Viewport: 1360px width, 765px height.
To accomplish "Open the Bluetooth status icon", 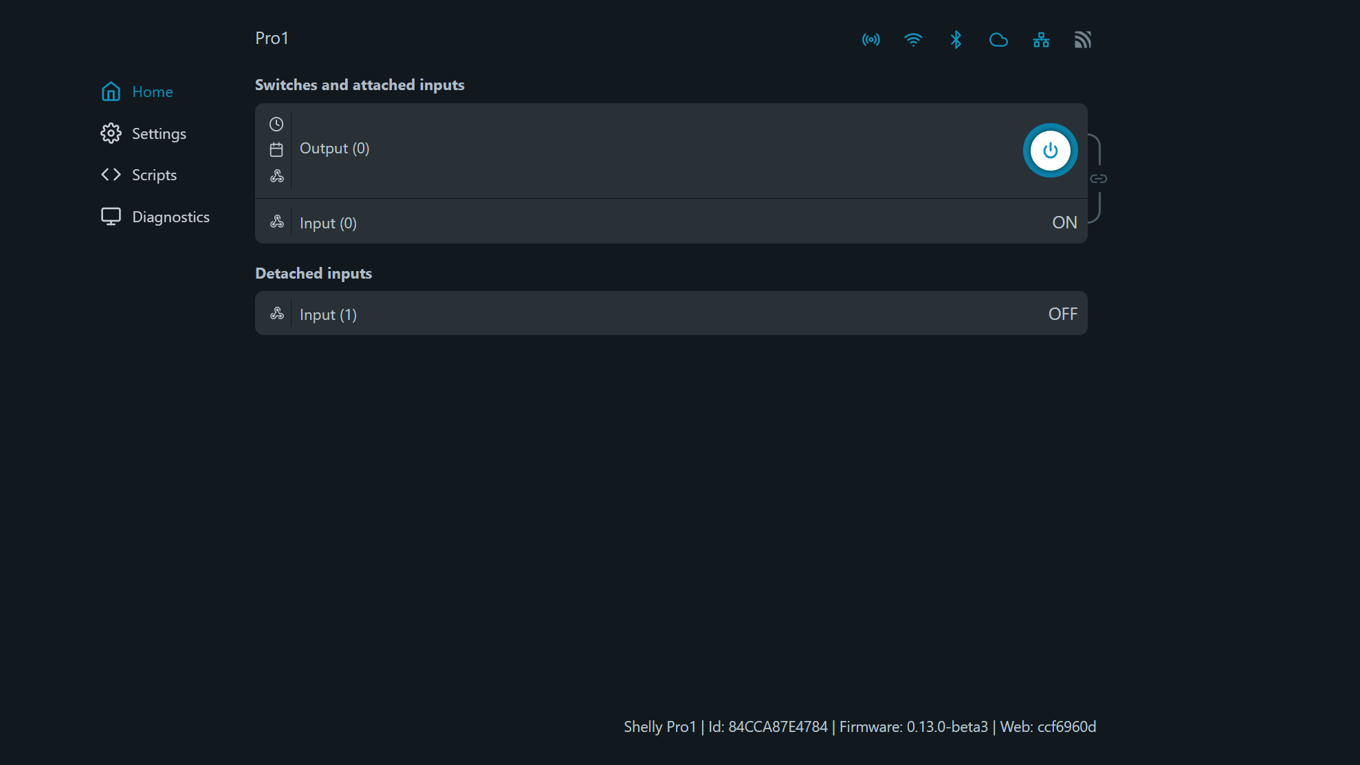I will 956,40.
